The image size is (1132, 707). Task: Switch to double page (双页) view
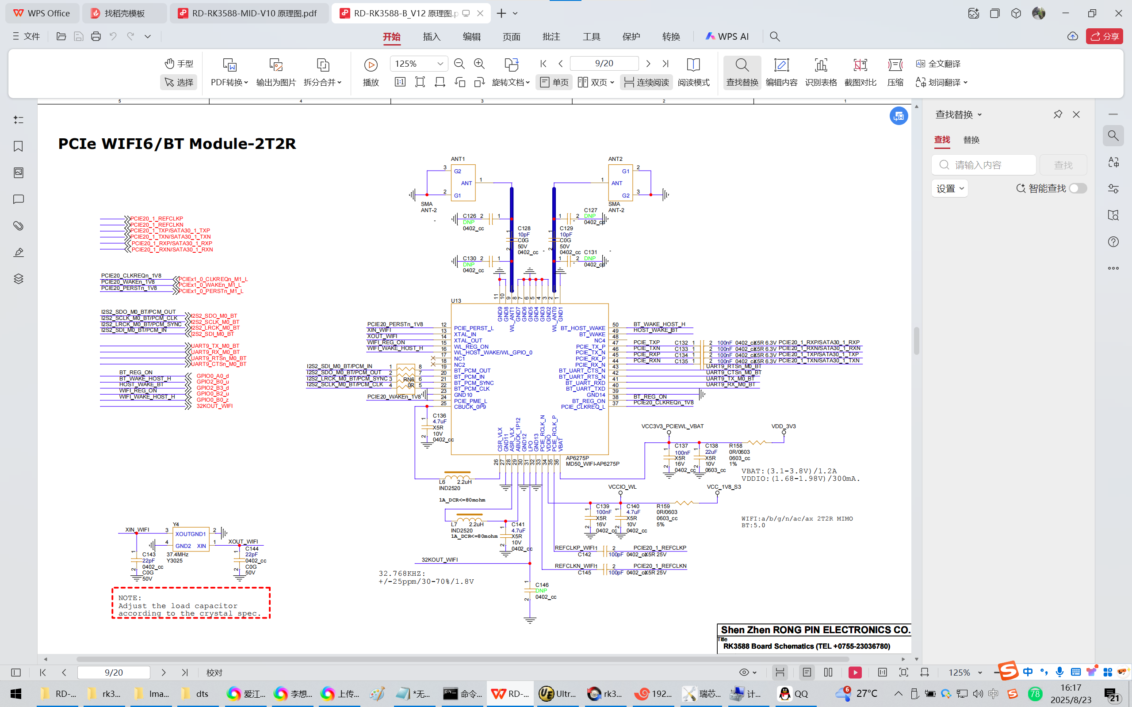tap(596, 82)
